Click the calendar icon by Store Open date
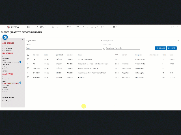 pos(104,48)
